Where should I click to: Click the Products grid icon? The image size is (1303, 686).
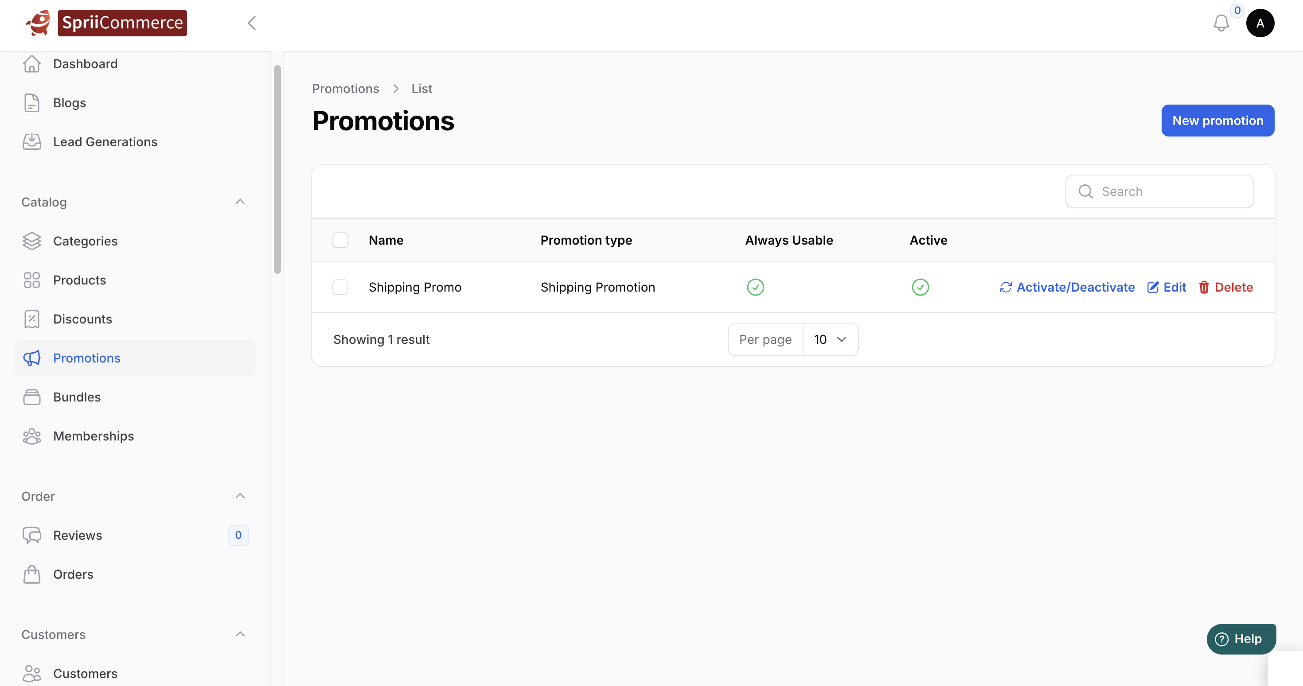tap(32, 280)
